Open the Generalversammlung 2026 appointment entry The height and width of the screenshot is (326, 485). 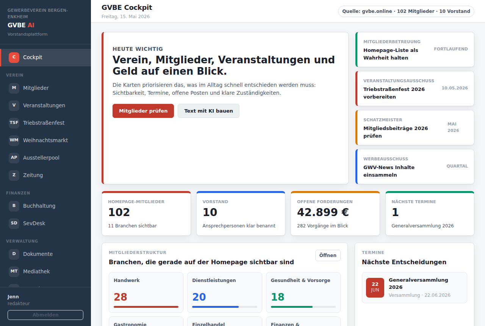pyautogui.click(x=415, y=288)
